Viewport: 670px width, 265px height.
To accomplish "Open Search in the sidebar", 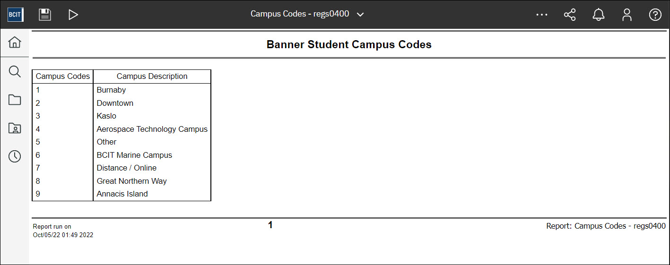I will (15, 71).
